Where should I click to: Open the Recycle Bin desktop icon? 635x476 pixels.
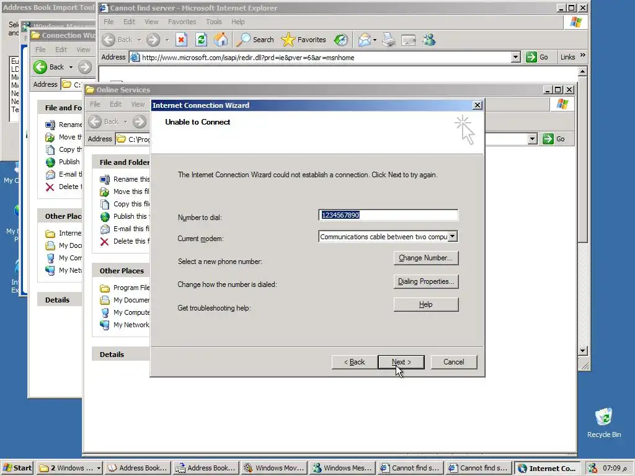click(x=603, y=423)
